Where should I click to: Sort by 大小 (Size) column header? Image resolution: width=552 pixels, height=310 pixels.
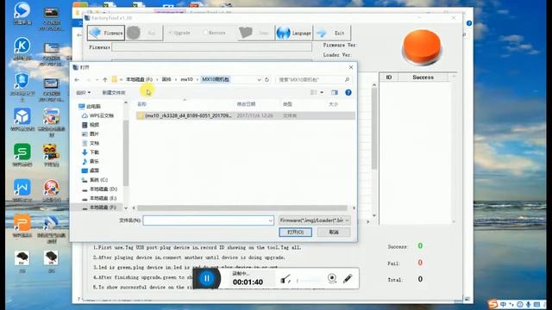(333, 104)
